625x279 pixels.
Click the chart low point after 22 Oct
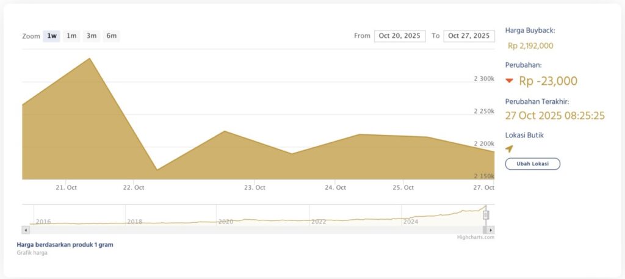click(157, 170)
